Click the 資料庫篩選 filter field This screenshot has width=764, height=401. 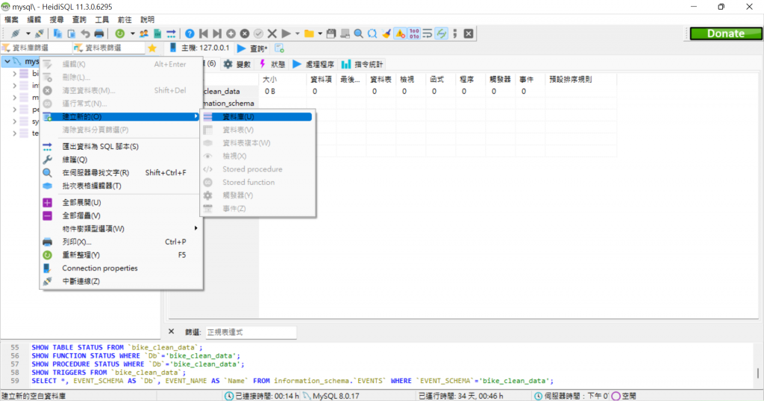[37, 48]
